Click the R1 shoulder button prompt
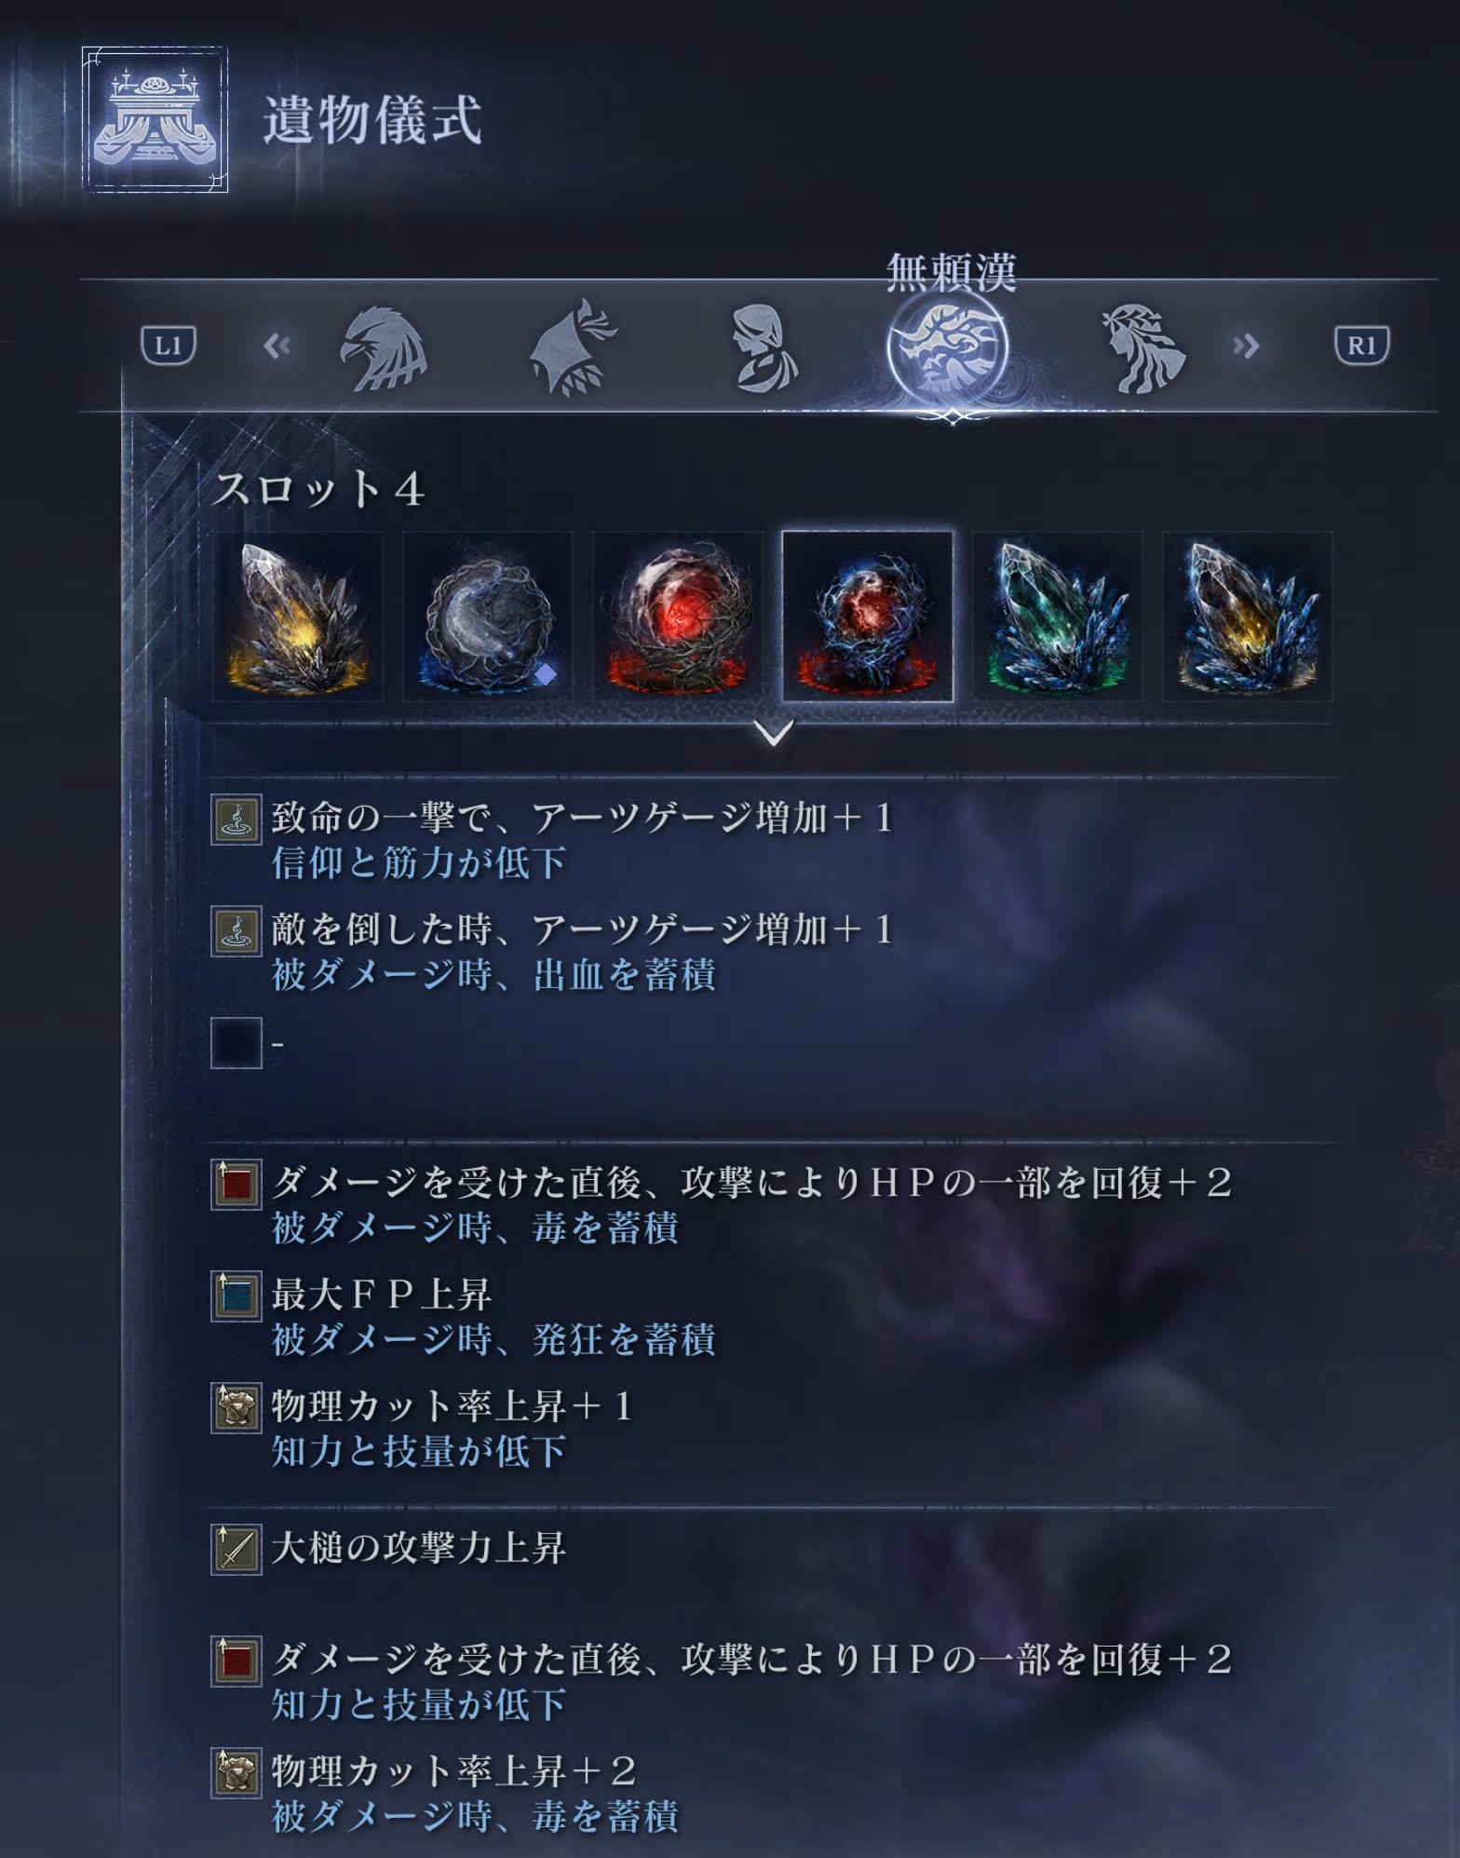This screenshot has height=1858, width=1460. pos(1362,346)
